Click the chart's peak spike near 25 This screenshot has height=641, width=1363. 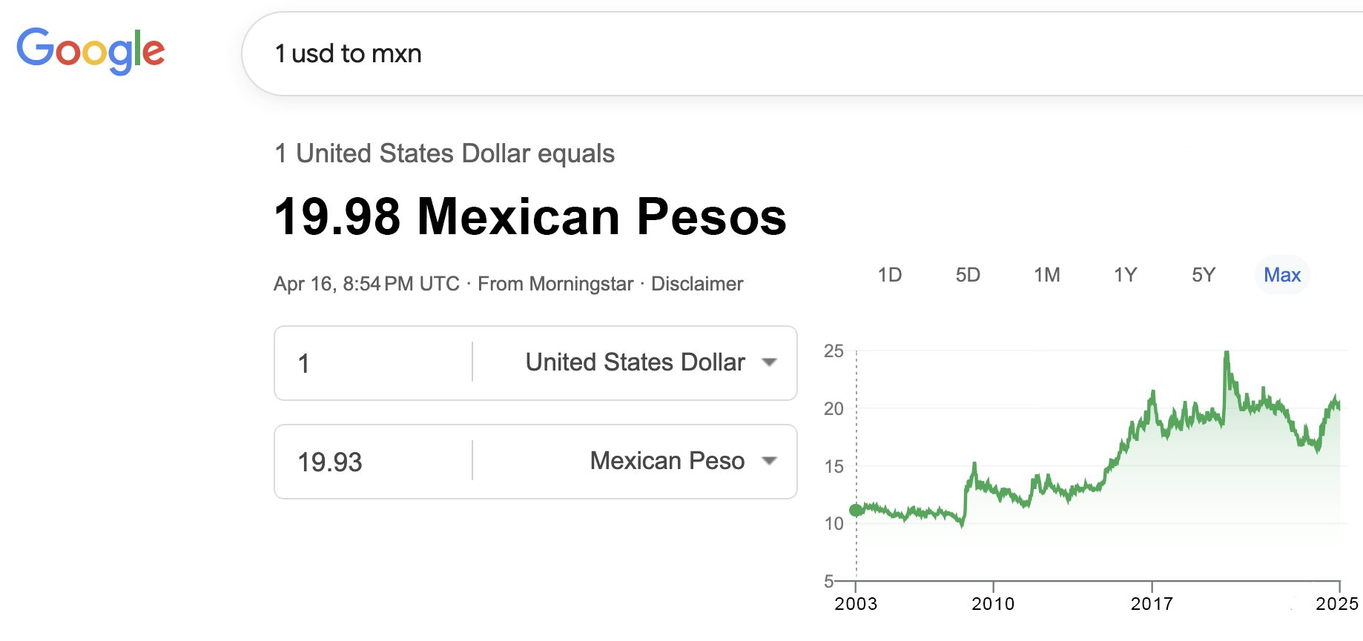click(1227, 354)
